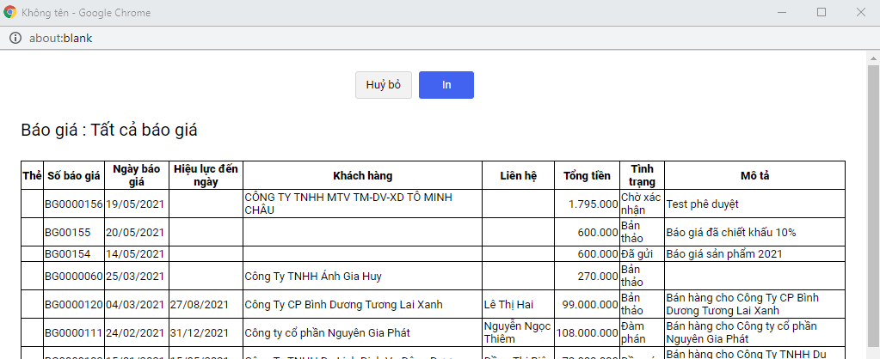Click the validity date 31/12/2021
Screen dimensions: 880x359
tap(200, 332)
